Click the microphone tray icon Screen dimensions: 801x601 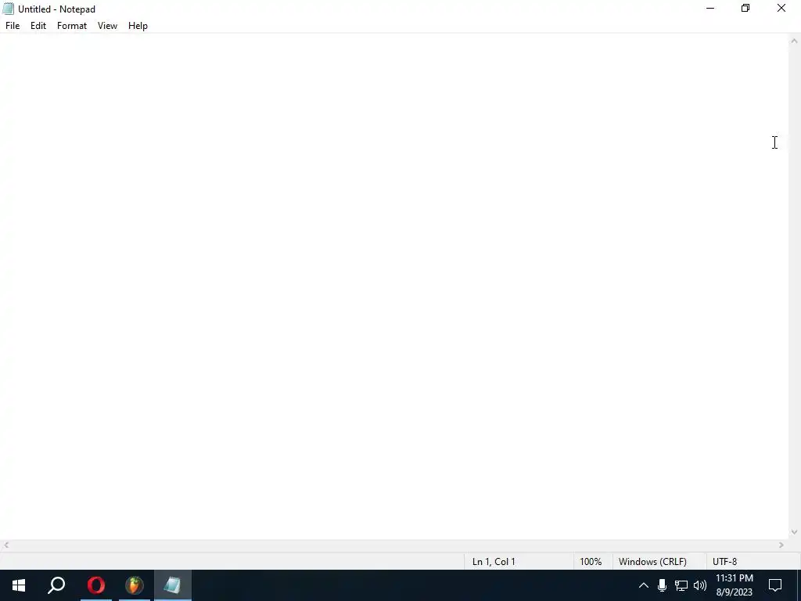pyautogui.click(x=662, y=585)
